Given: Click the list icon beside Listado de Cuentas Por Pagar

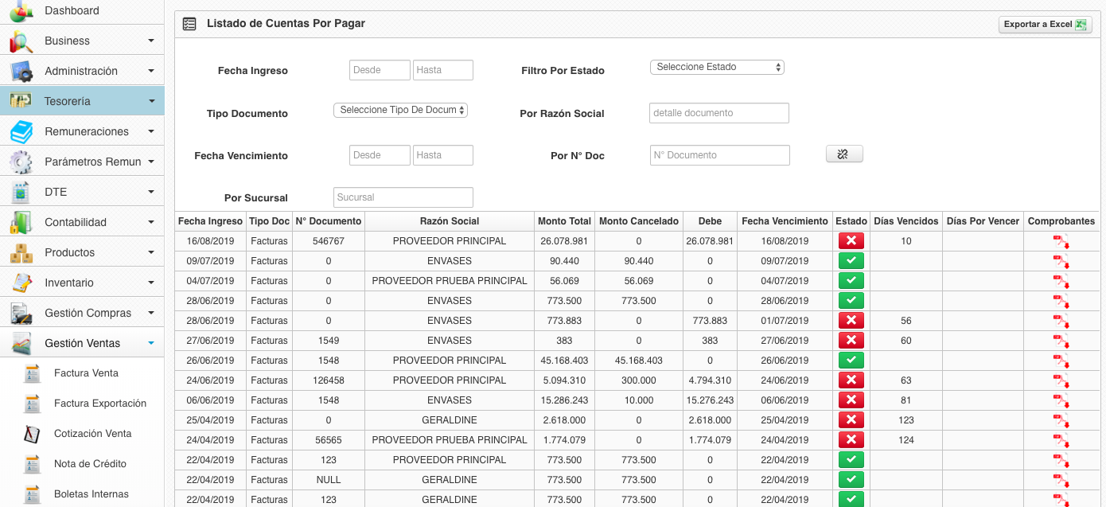Looking at the screenshot, I should coord(189,24).
